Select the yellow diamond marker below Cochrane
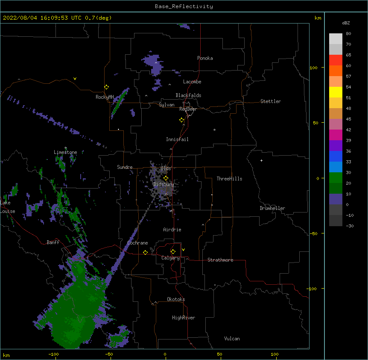This screenshot has height=360, width=368. [x=145, y=252]
